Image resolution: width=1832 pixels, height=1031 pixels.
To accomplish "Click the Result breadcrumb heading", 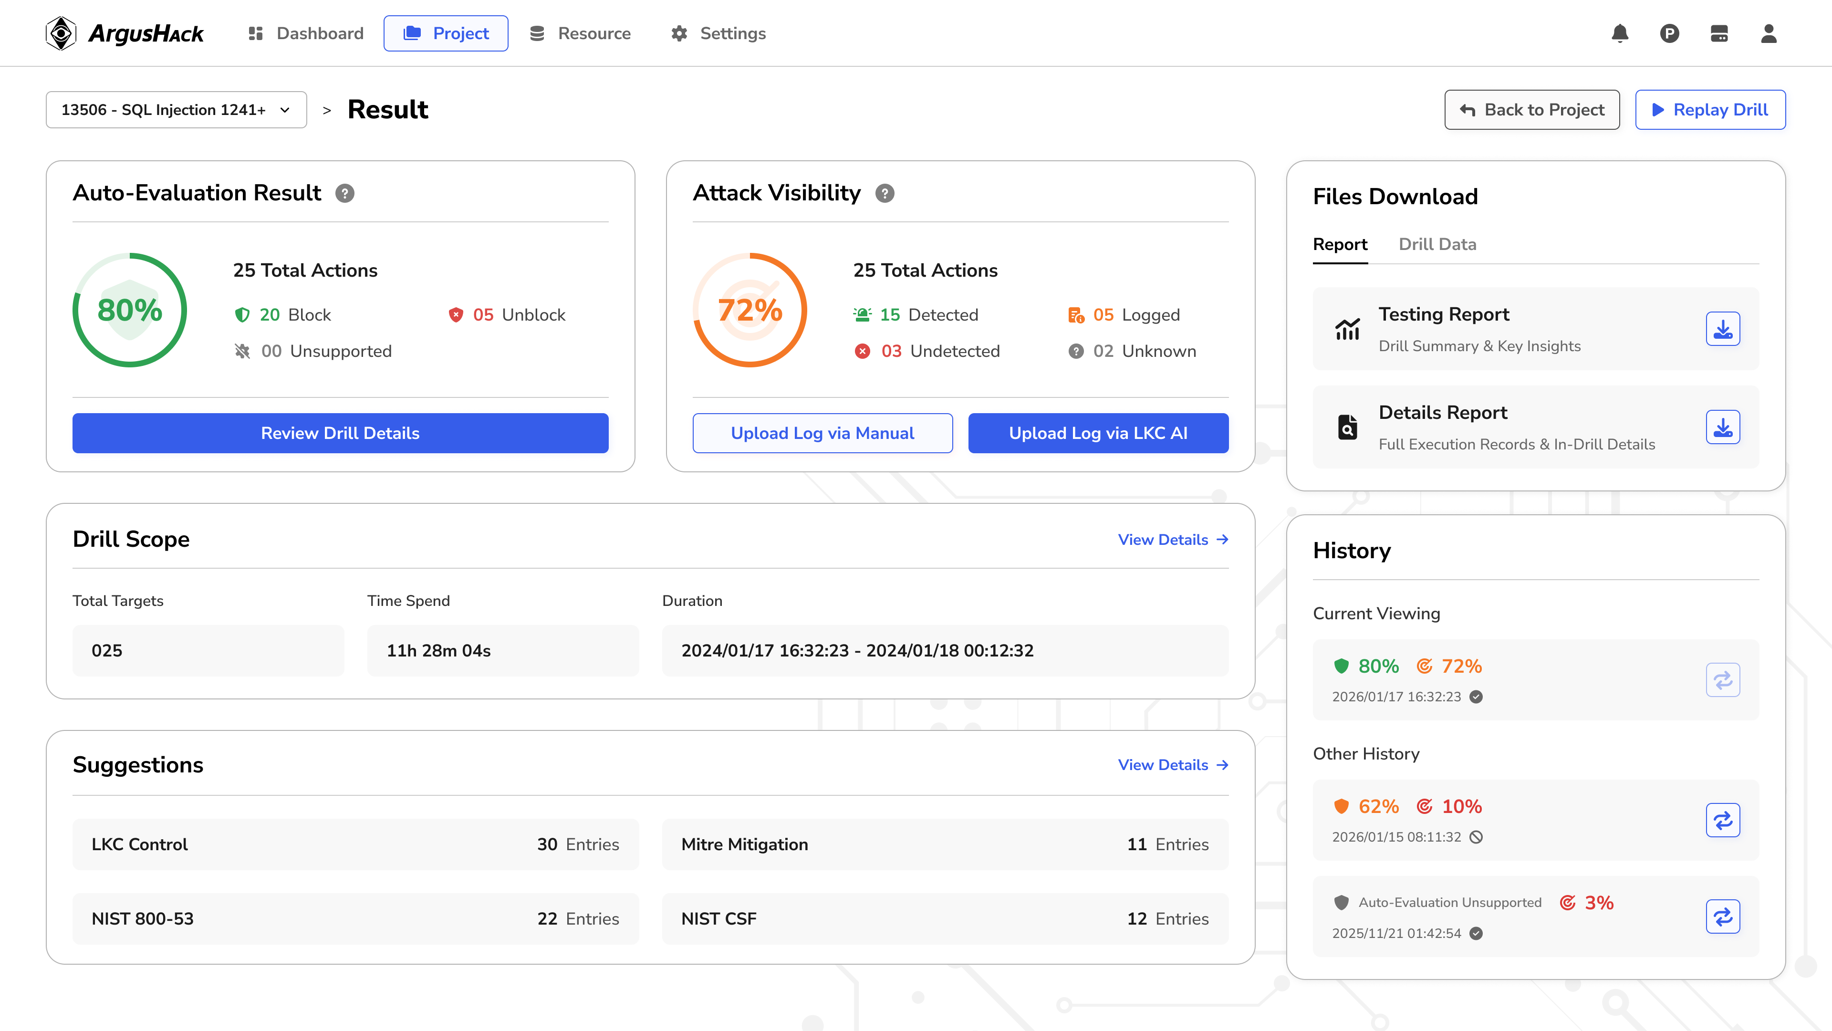I will click(387, 110).
